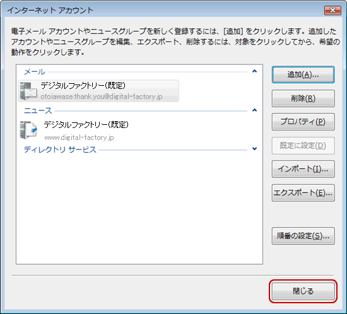
Task: Collapse the メール section chevron
Action: click(254, 71)
